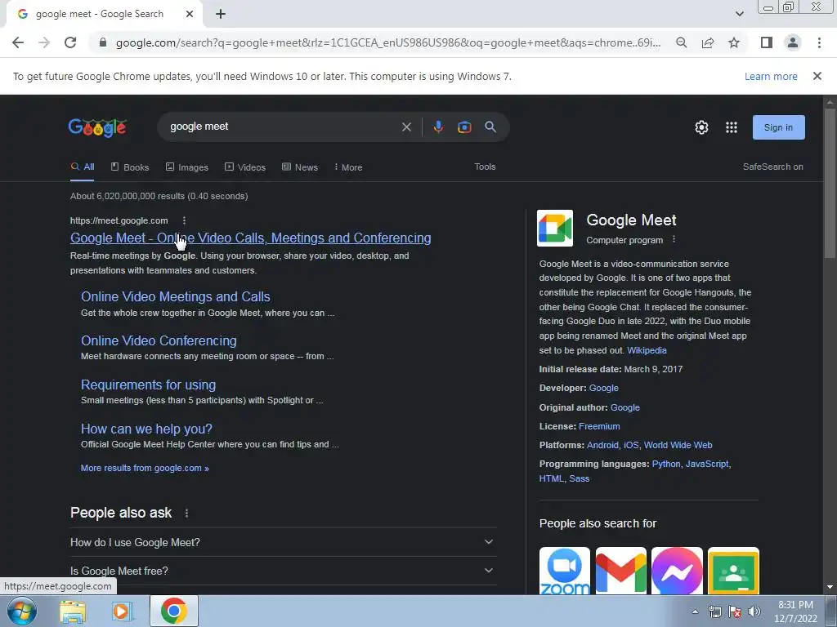The height and width of the screenshot is (627, 837).
Task: Expand Is Google Meet free question
Action: [283, 571]
